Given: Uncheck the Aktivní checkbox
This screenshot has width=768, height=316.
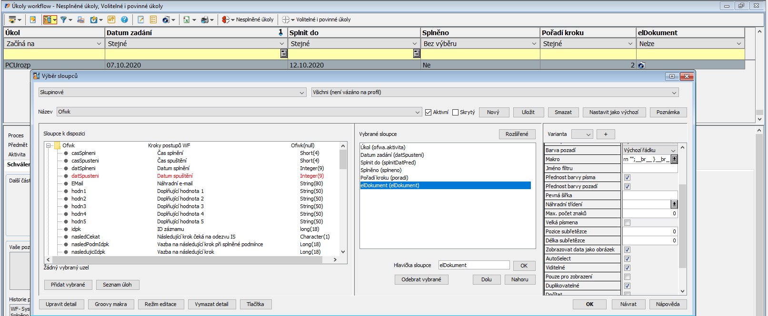Looking at the screenshot, I should point(429,112).
